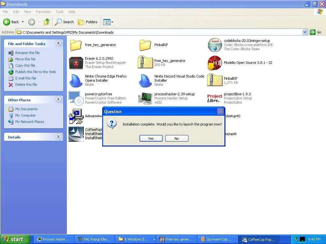Expand the Details panel

59,137
